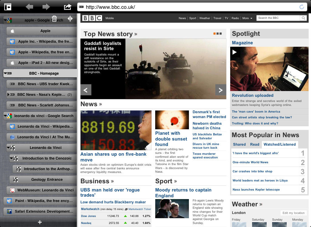This screenshot has height=227, width=311.
Task: Switch to 'Apple Inc. - Wikipedia' tab
Action: pos(42,42)
